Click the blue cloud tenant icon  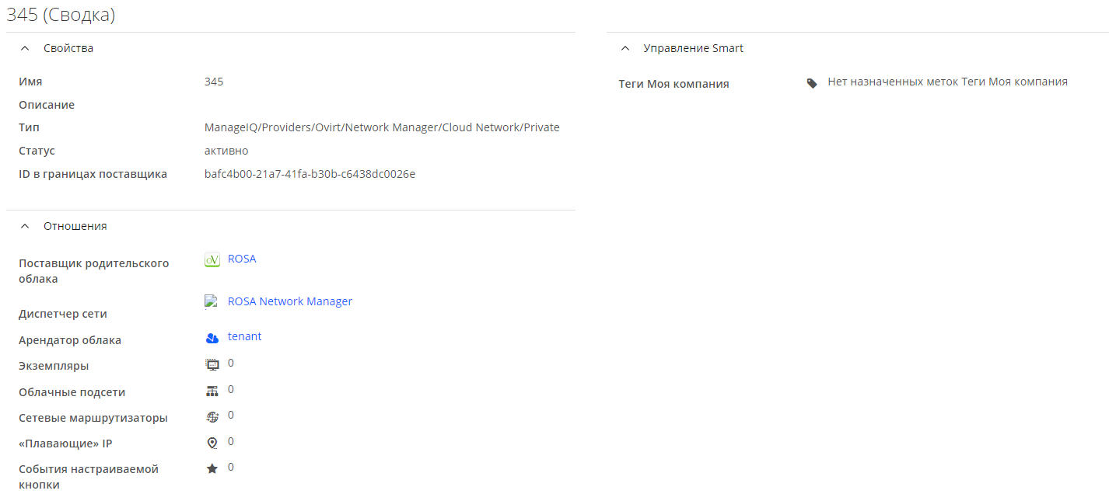(212, 338)
